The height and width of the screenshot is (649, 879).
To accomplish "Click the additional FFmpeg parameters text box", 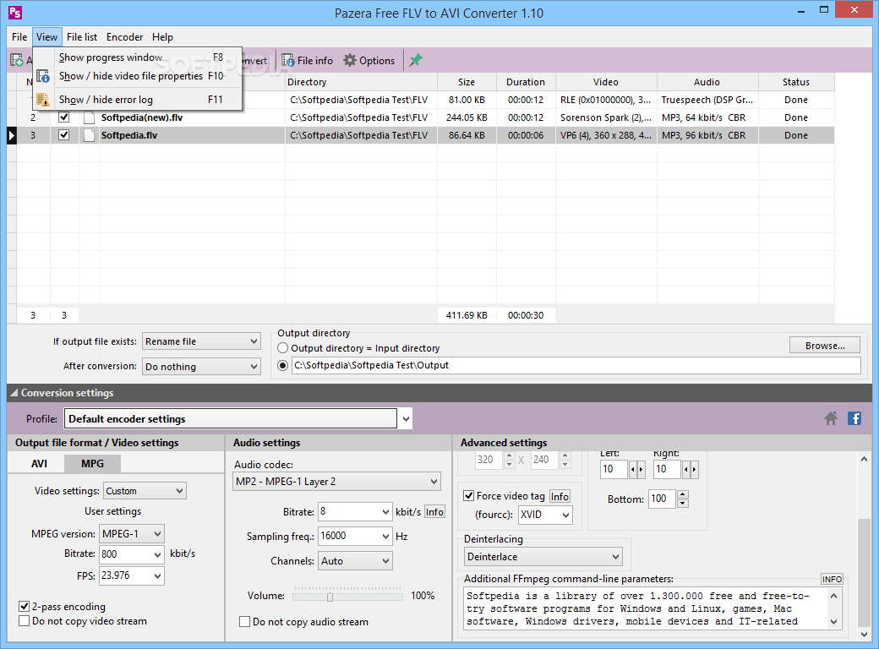I will 647,608.
